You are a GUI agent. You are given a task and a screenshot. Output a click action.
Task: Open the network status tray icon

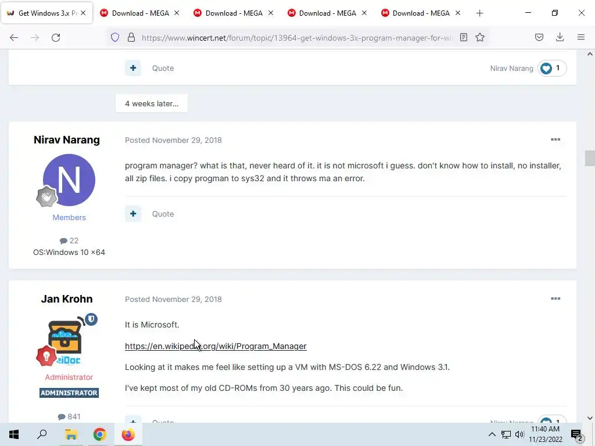506,434
